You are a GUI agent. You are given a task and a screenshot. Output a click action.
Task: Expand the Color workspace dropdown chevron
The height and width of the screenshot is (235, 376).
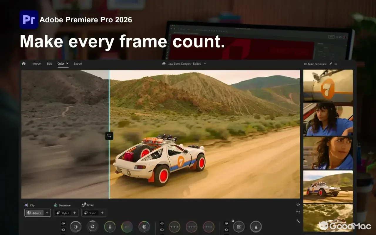67,63
